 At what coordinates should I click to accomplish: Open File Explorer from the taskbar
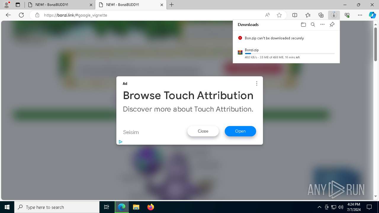[x=136, y=207]
